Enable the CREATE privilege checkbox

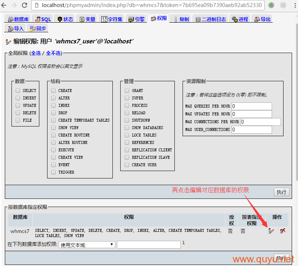(x=53, y=91)
